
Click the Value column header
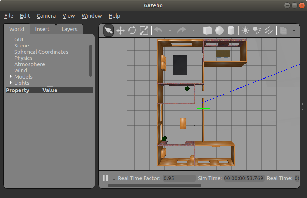point(50,90)
